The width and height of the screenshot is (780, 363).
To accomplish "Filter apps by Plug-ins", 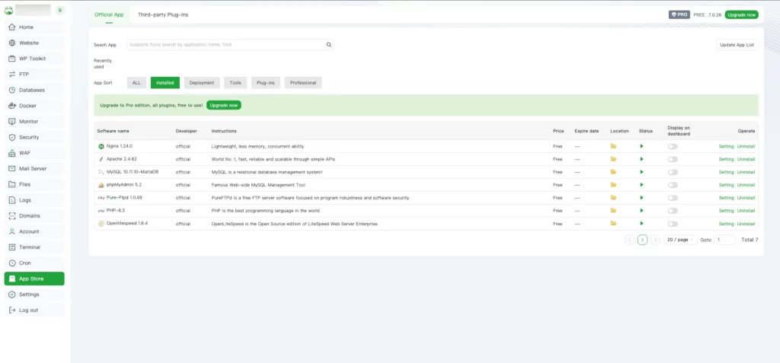I will (x=266, y=83).
